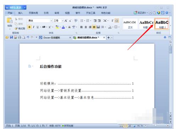This screenshot has height=129, width=176.
Task: Click the Print icon in quick toolbar
Action: point(20,37)
